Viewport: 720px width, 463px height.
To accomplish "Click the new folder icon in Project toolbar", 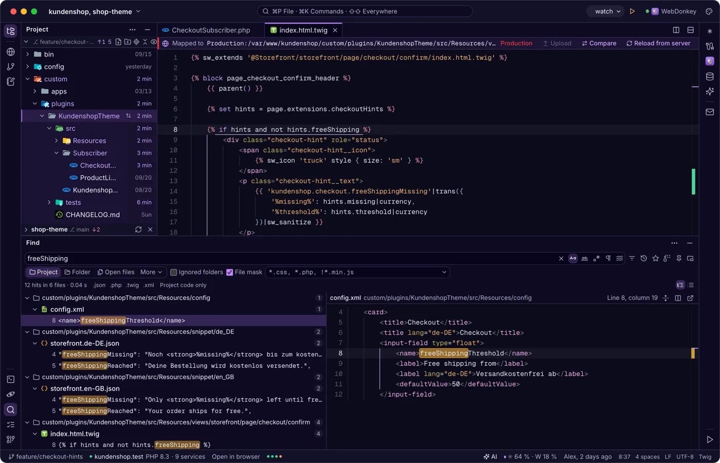I will pos(128,42).
